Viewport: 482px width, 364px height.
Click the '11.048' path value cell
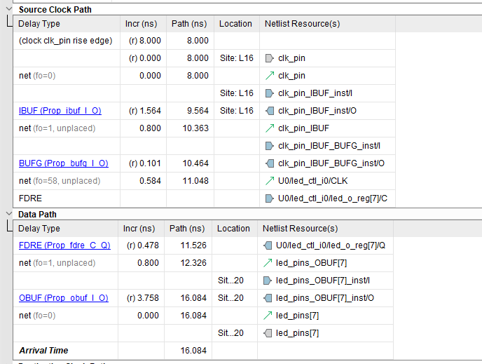tap(191, 181)
